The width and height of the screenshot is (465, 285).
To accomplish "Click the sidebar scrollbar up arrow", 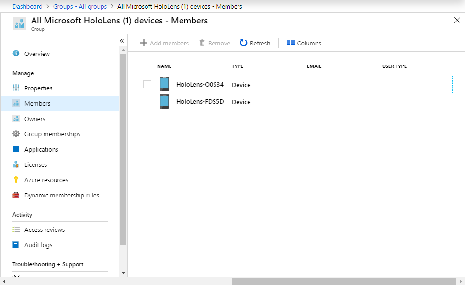I will tap(124, 51).
